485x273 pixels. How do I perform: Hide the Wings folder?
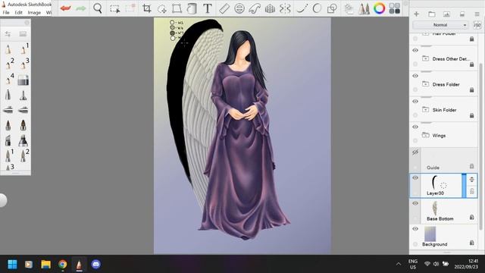click(x=415, y=127)
